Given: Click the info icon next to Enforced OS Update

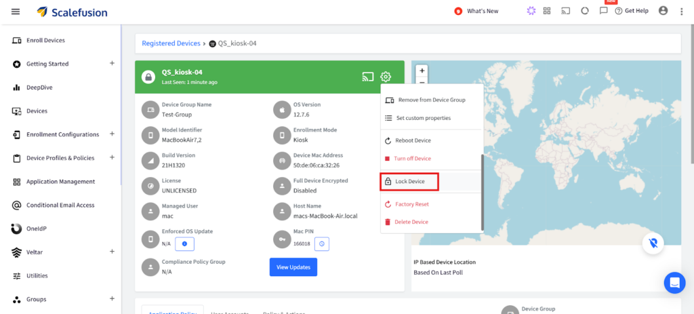Looking at the screenshot, I should coord(184,244).
